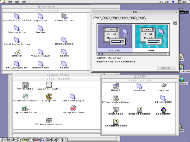Open the 使用 CTC 注意事项 document icon
This screenshot has width=190, height=142.
25,85
